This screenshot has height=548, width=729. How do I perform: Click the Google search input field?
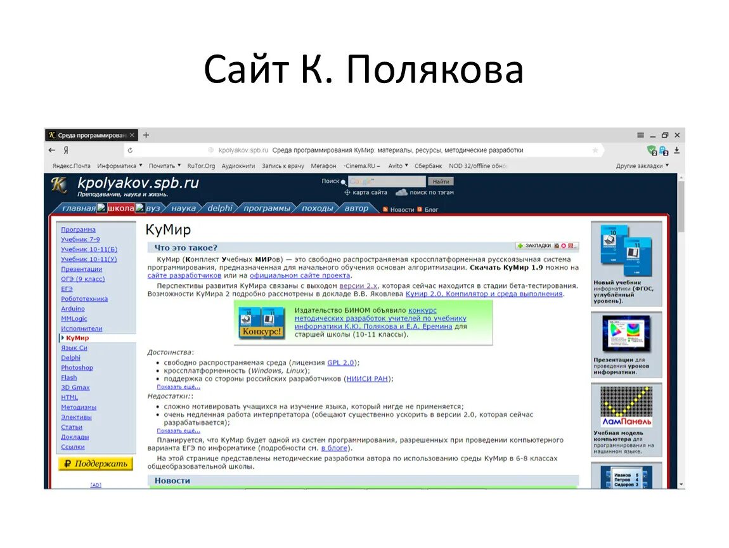pyautogui.click(x=386, y=181)
